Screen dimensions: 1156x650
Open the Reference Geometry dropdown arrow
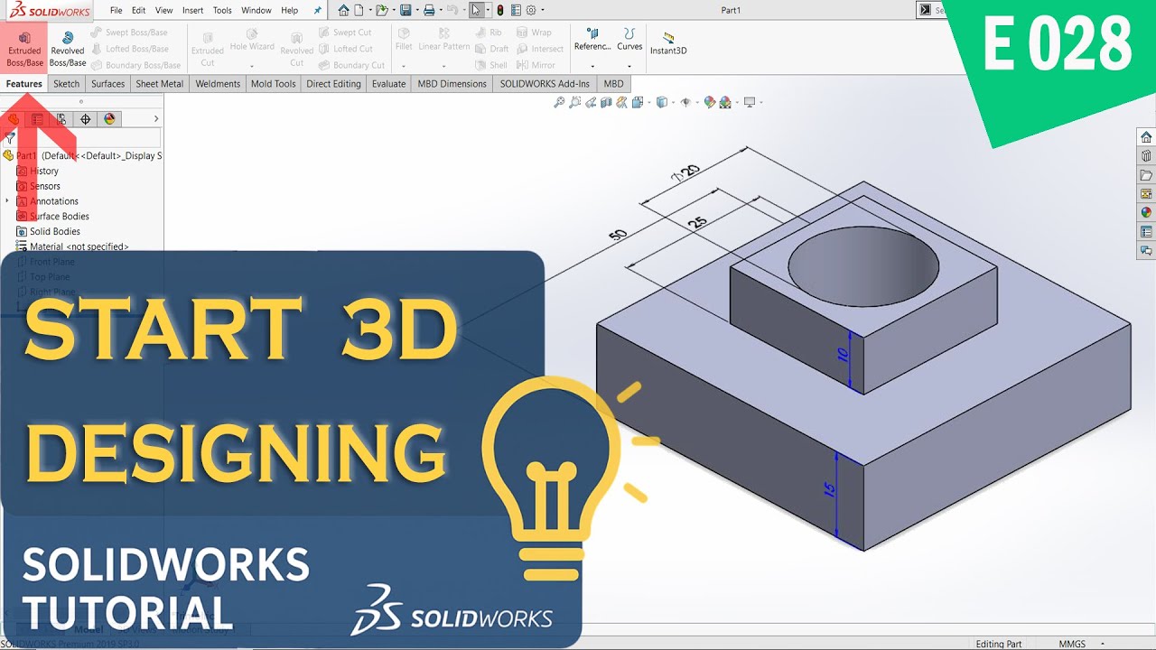pos(592,66)
